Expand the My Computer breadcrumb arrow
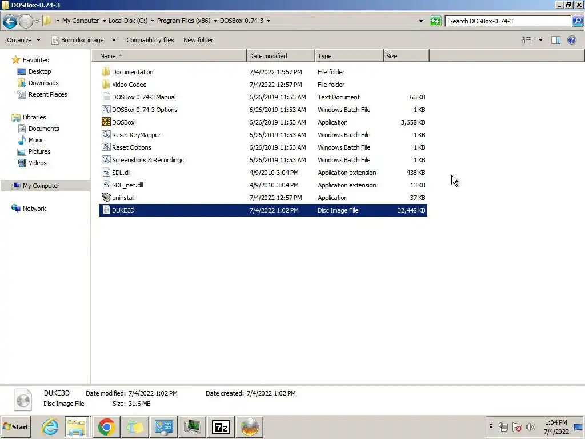Screen dimensions: 585x439 [x=104, y=21]
